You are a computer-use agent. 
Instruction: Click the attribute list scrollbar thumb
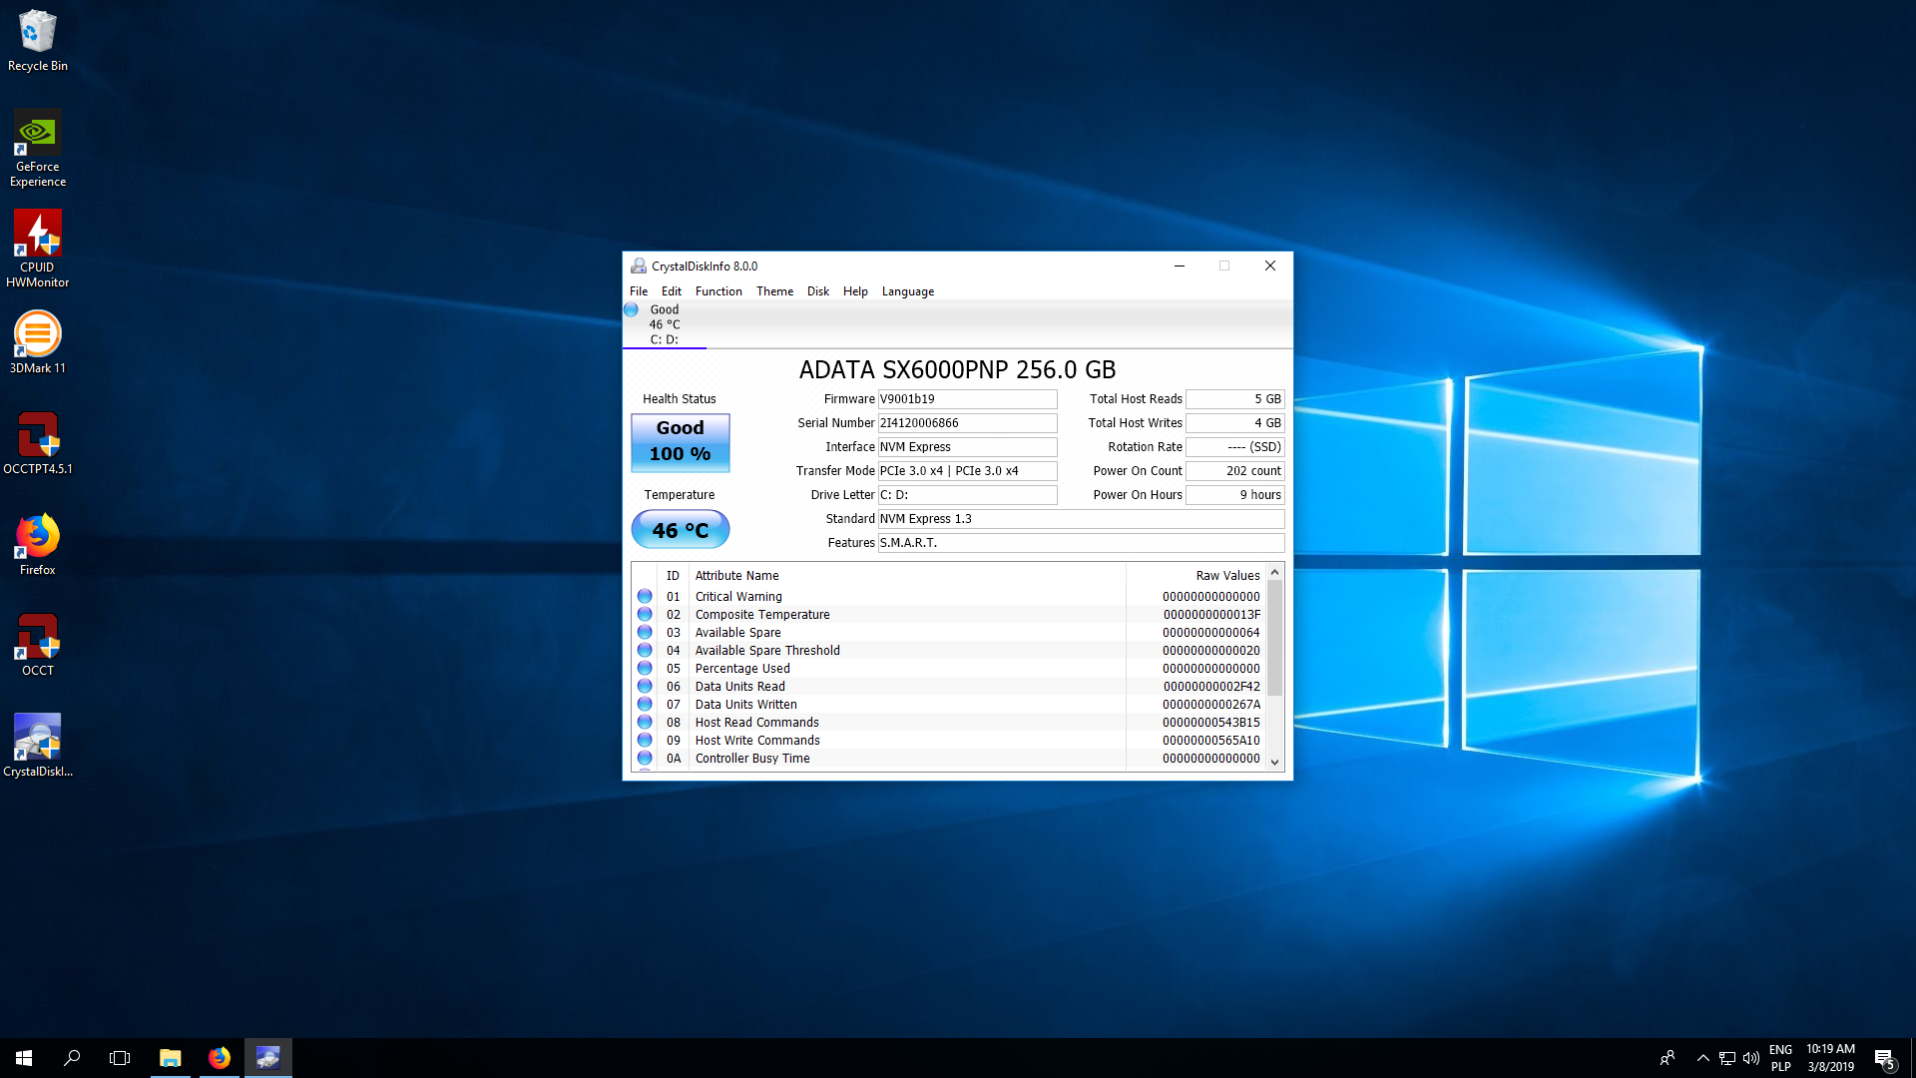(1274, 639)
